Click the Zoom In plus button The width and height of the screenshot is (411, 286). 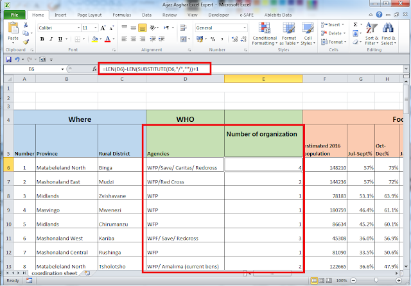pyautogui.click(x=399, y=280)
